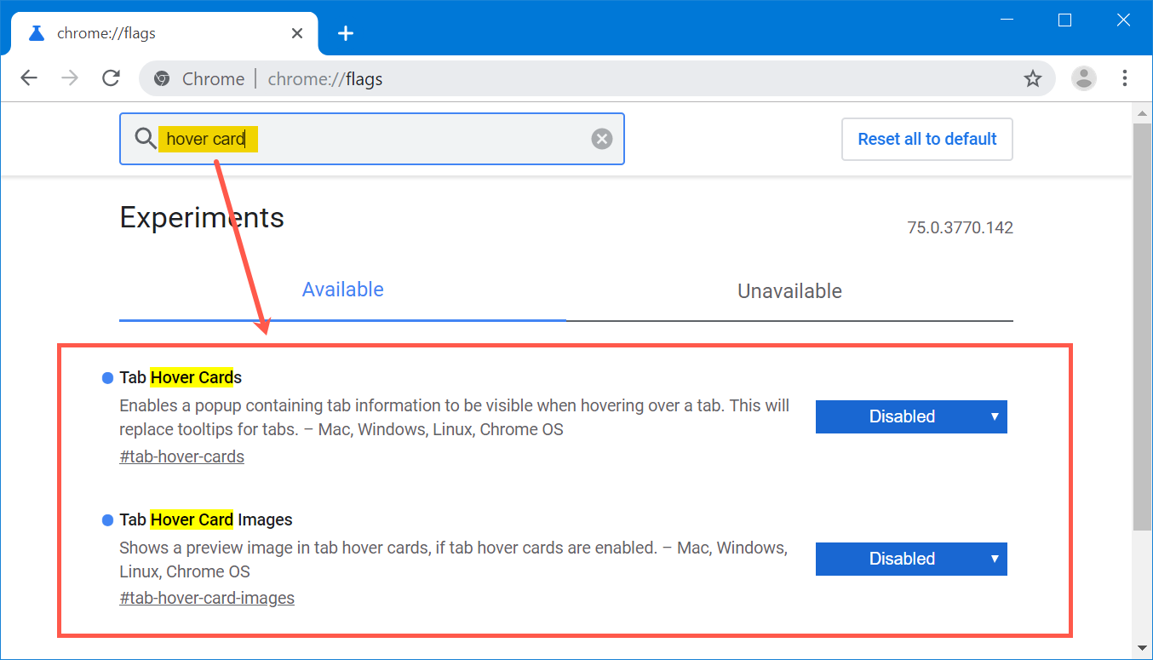Click the forward navigation arrow
Image resolution: width=1153 pixels, height=660 pixels.
tap(70, 78)
